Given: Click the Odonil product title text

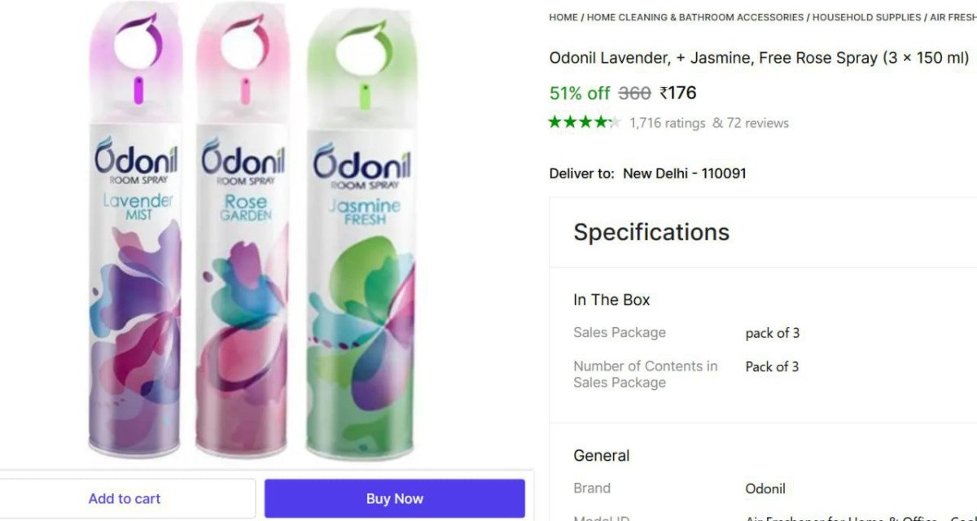Looking at the screenshot, I should click(x=759, y=58).
